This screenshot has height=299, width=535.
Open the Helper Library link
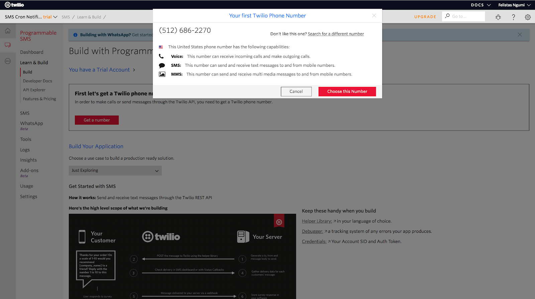317,221
